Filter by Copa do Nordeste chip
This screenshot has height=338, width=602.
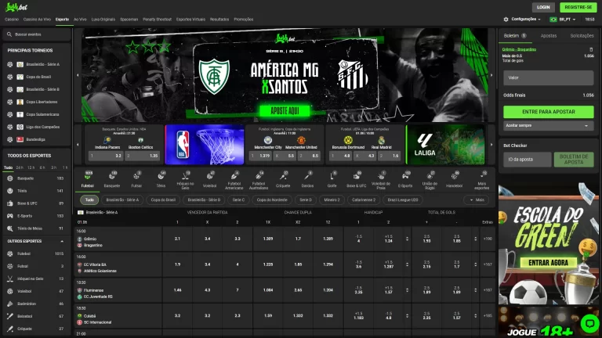272,200
